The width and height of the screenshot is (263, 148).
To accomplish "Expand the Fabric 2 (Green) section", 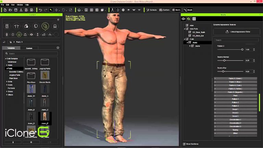I will tap(235, 78).
